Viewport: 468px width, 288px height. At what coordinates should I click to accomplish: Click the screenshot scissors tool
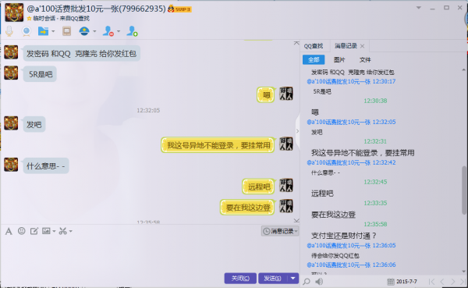tap(62, 231)
